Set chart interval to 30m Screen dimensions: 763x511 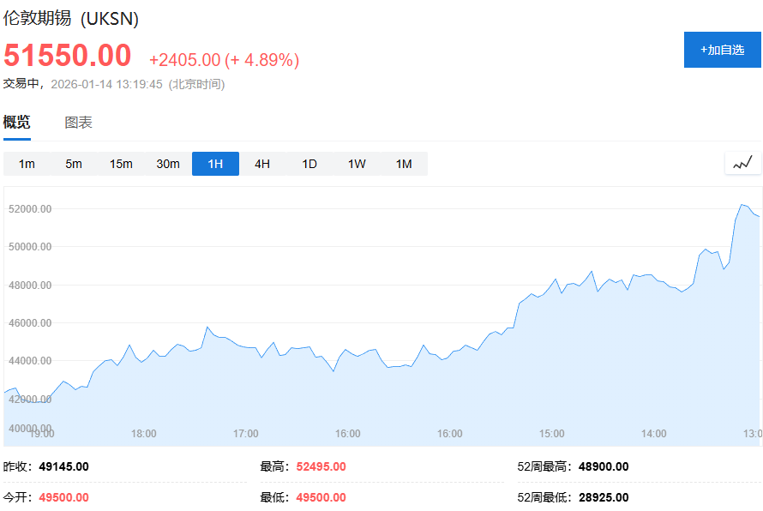point(168,164)
